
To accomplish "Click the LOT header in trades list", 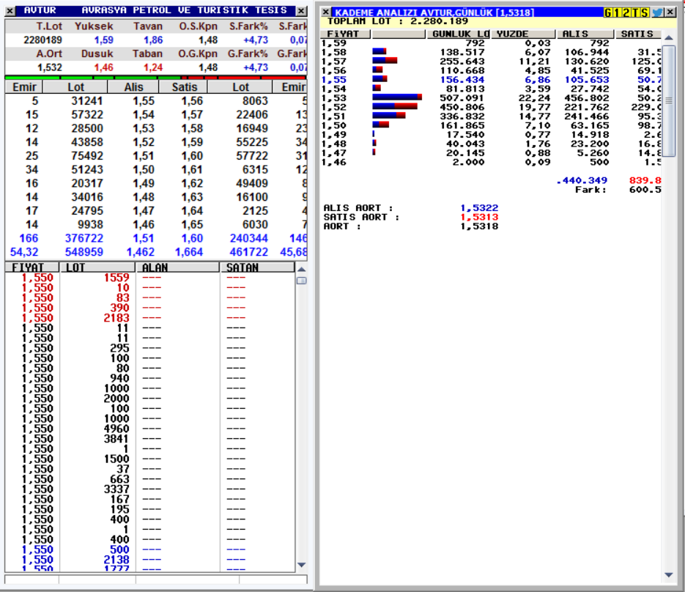I will (x=97, y=267).
